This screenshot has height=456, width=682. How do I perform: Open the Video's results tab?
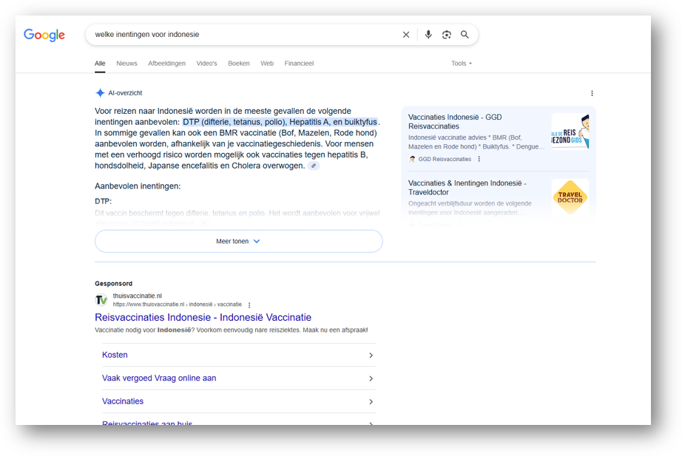tap(206, 64)
